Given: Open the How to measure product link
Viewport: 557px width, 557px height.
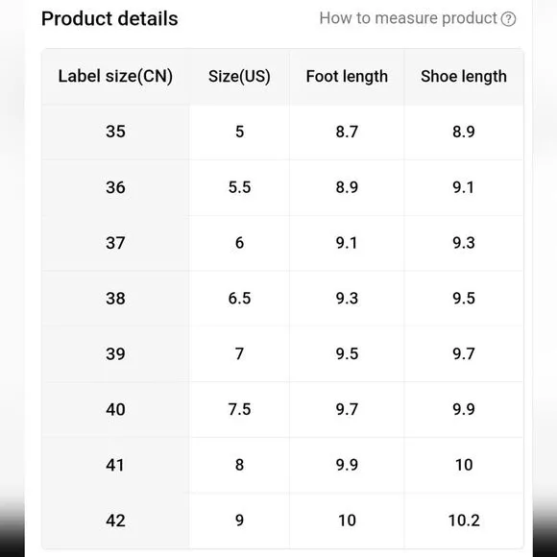Looking at the screenshot, I should point(418,18).
